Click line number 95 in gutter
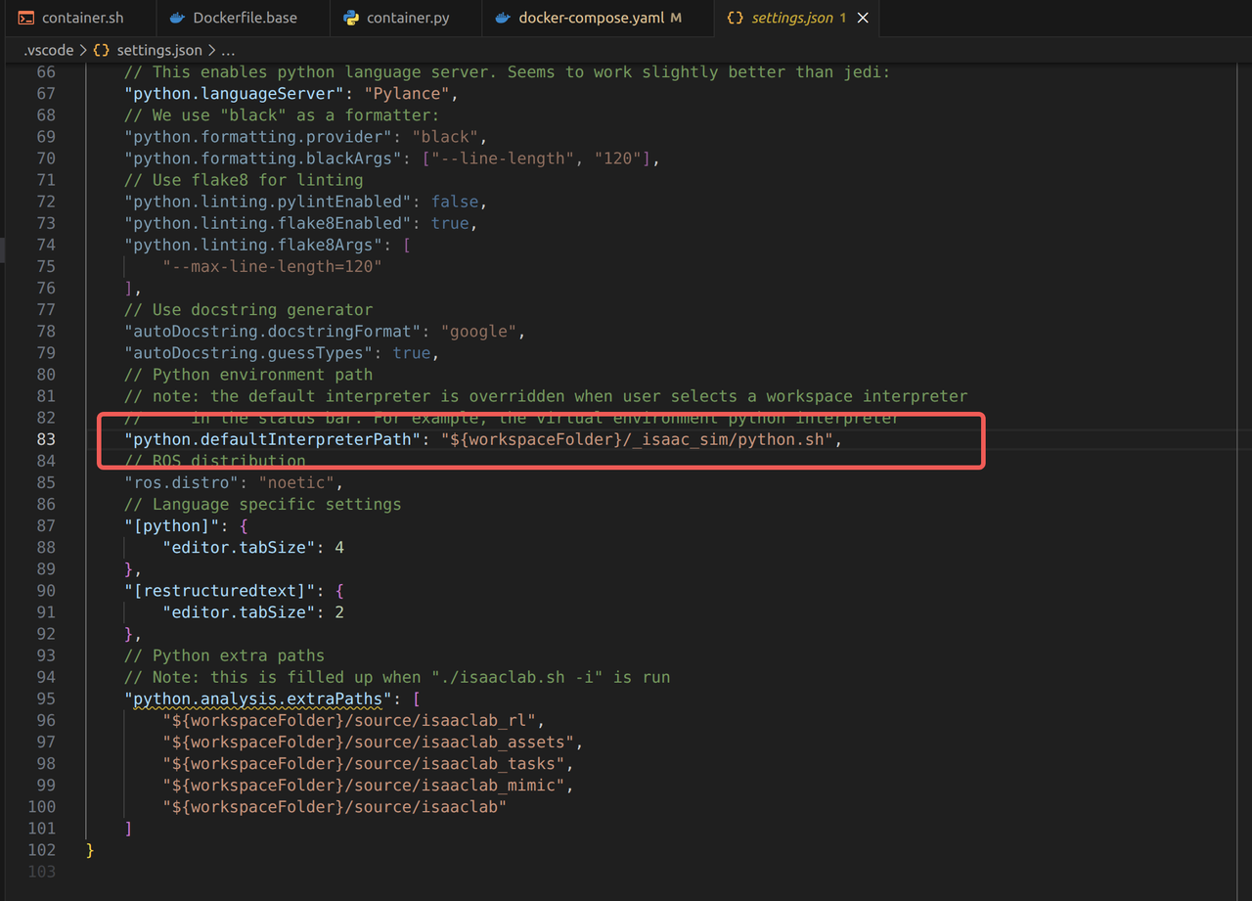Image resolution: width=1252 pixels, height=901 pixels. pyautogui.click(x=46, y=698)
